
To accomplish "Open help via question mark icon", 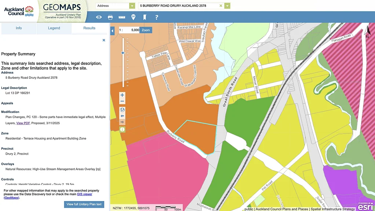I will point(157,17).
